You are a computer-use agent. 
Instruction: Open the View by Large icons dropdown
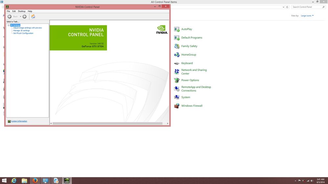[307, 16]
